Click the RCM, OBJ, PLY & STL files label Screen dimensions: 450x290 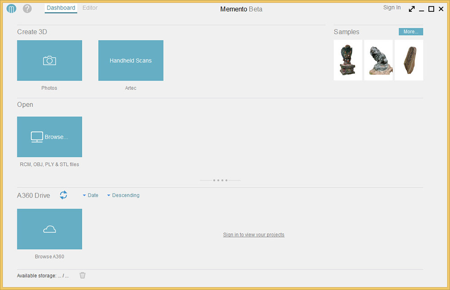49,165
